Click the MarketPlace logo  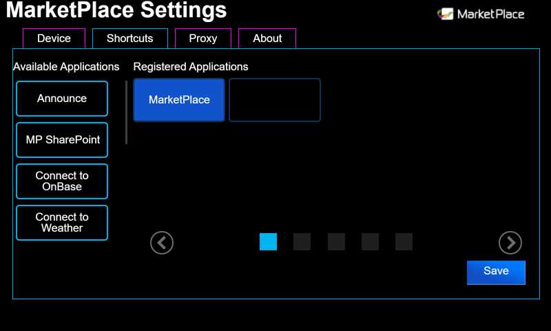pyautogui.click(x=481, y=14)
